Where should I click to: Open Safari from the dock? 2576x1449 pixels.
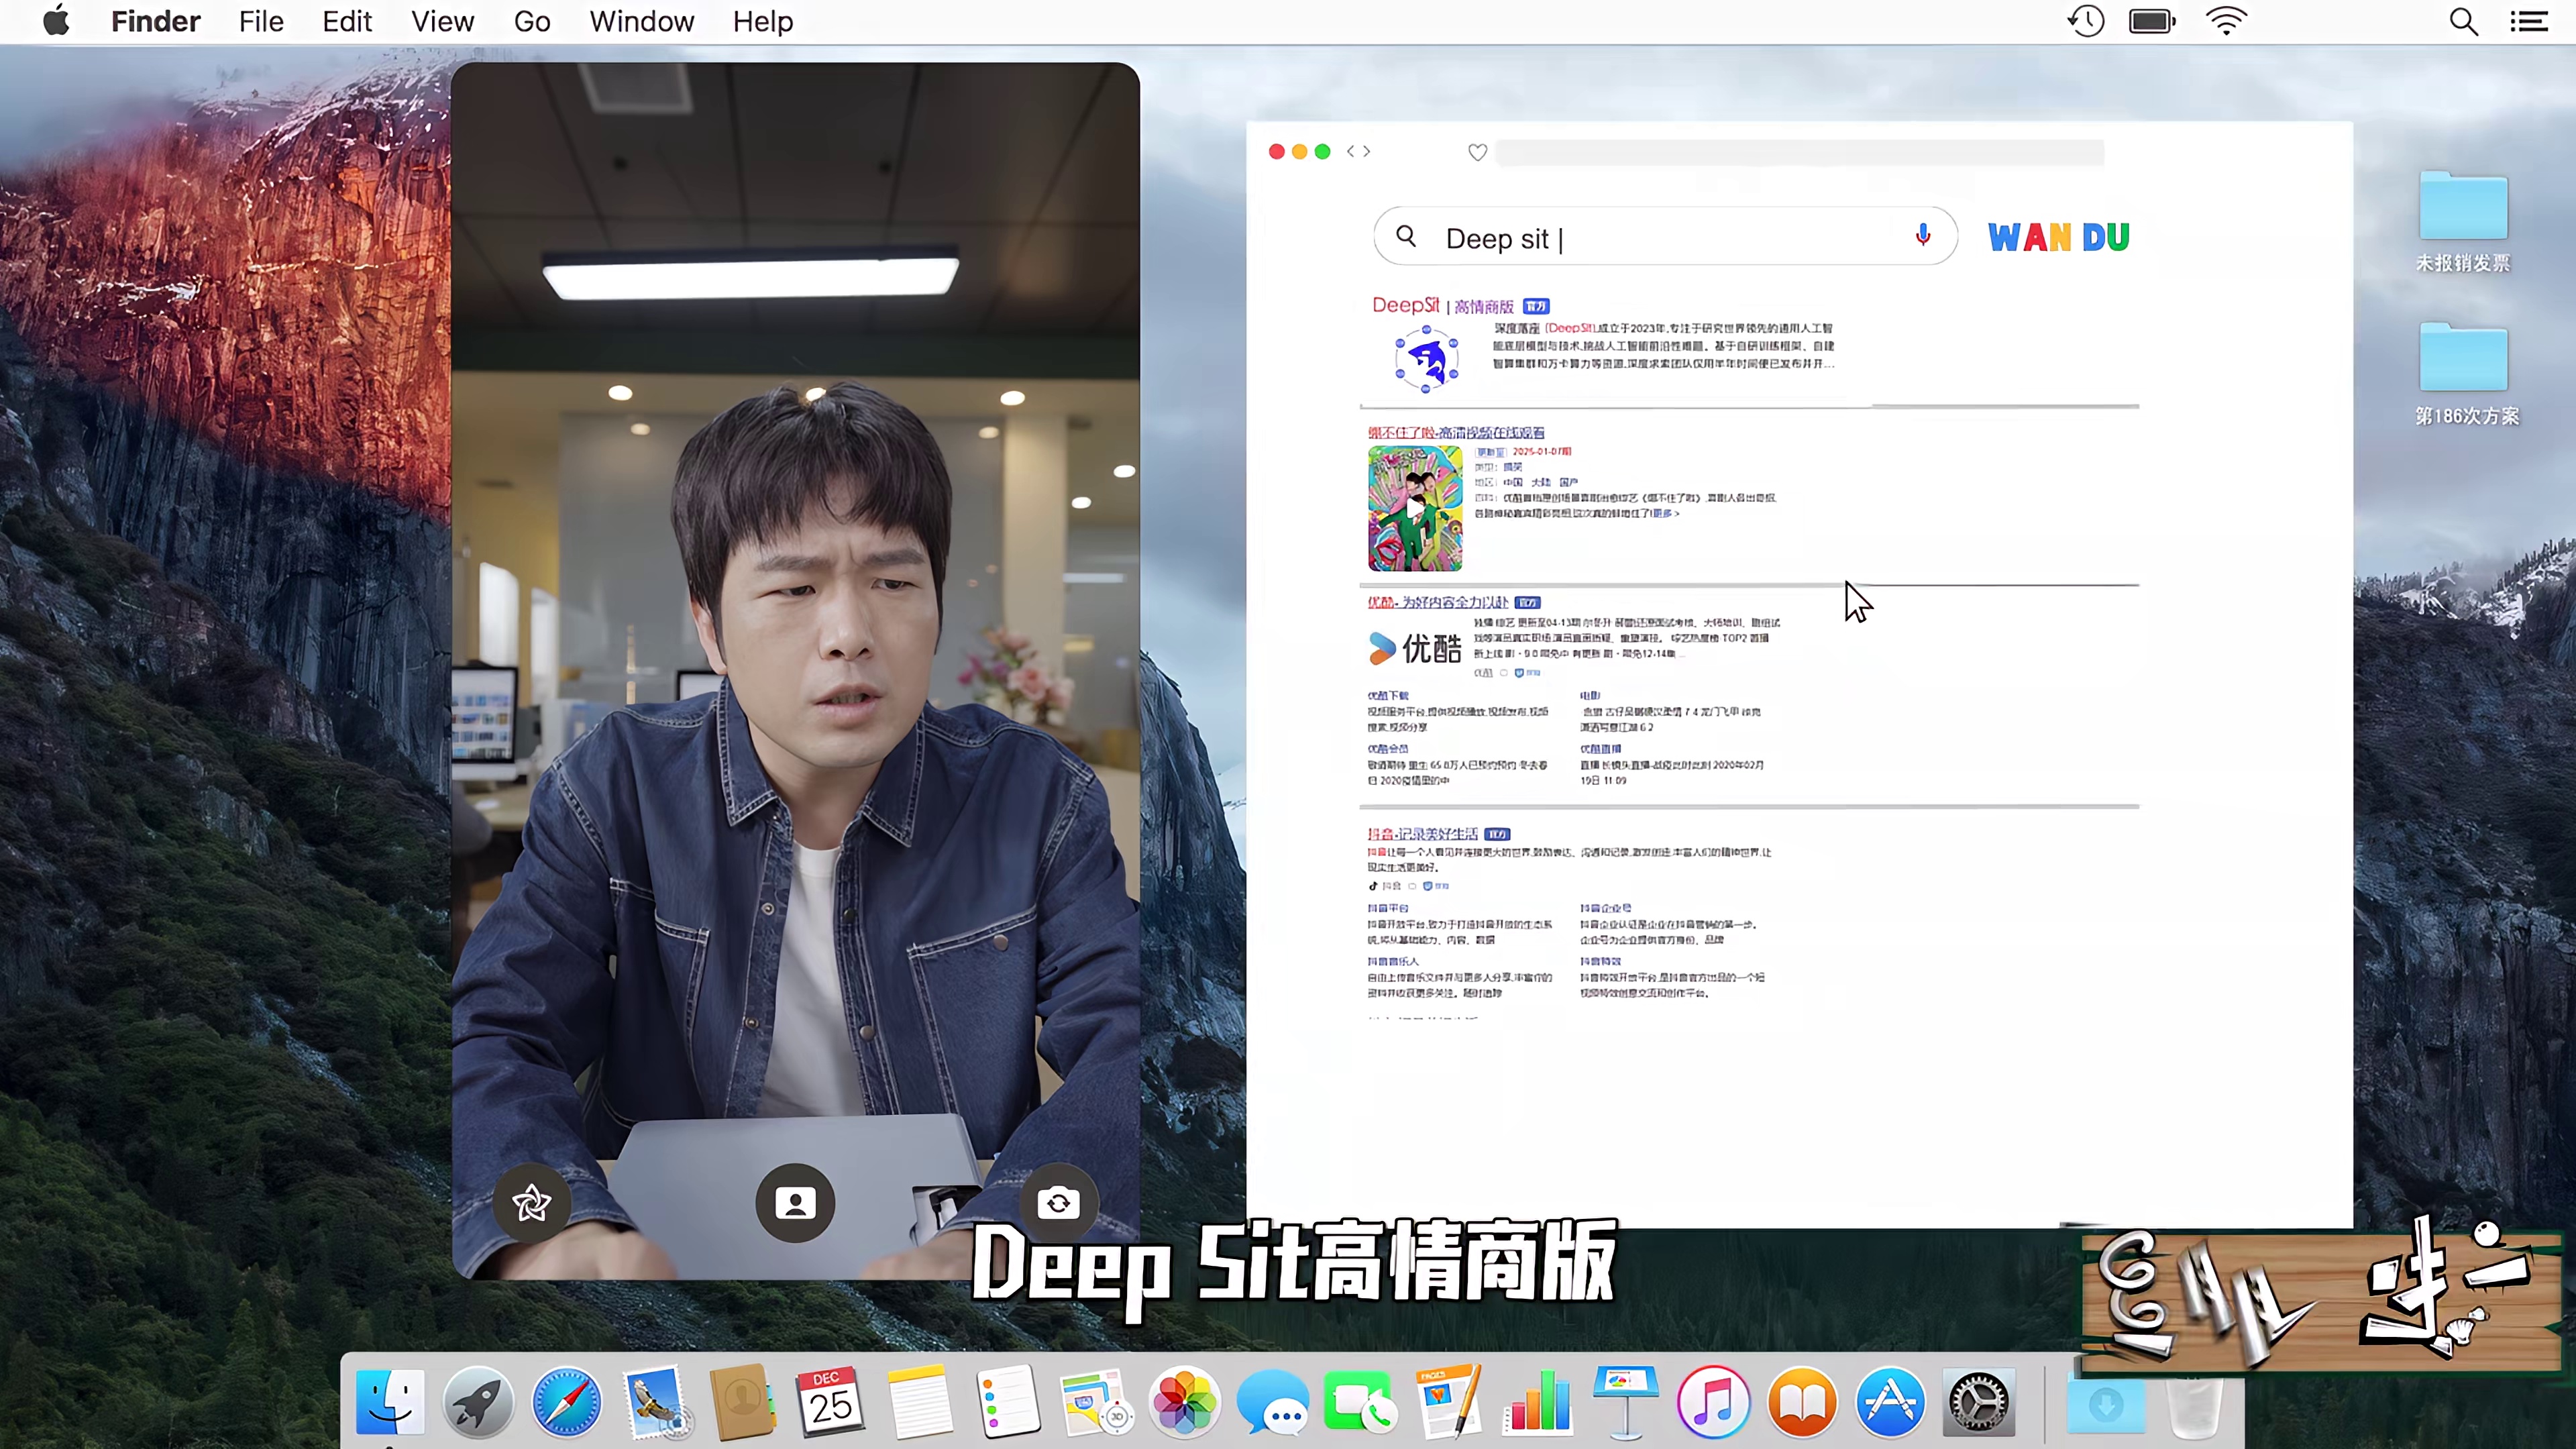pyautogui.click(x=567, y=1402)
